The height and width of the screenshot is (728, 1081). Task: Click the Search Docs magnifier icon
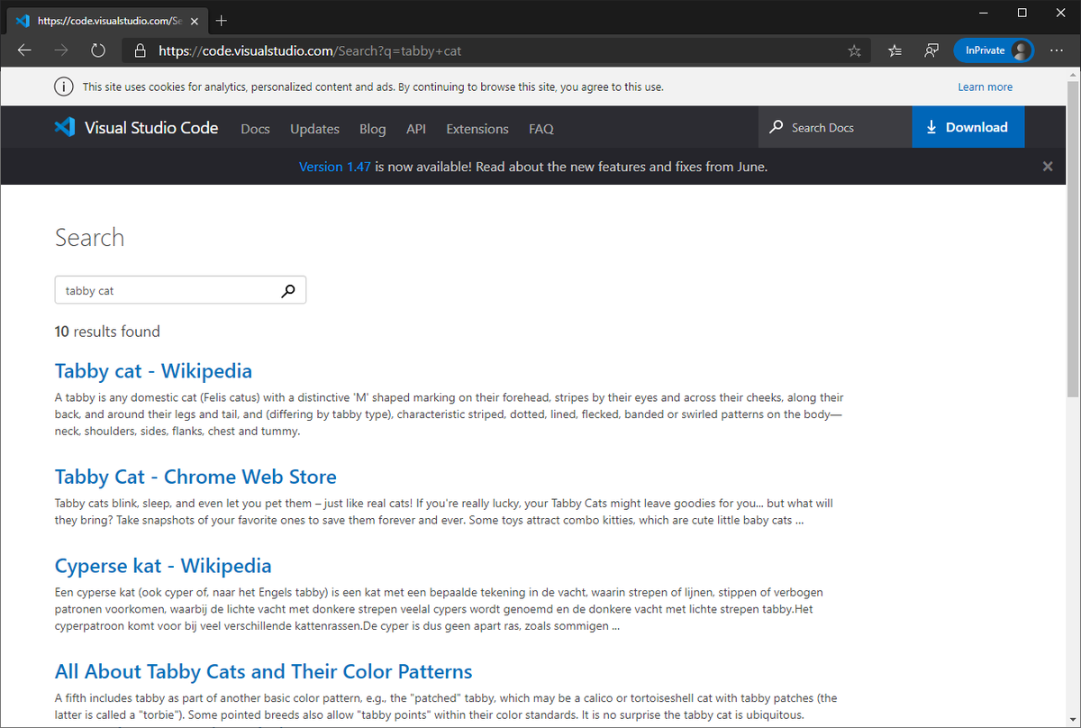(x=776, y=128)
